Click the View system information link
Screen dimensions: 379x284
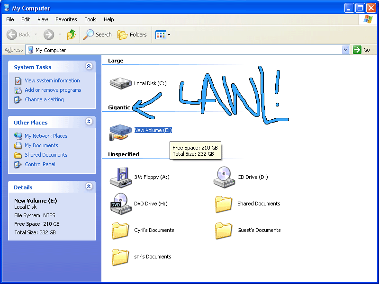tap(52, 80)
